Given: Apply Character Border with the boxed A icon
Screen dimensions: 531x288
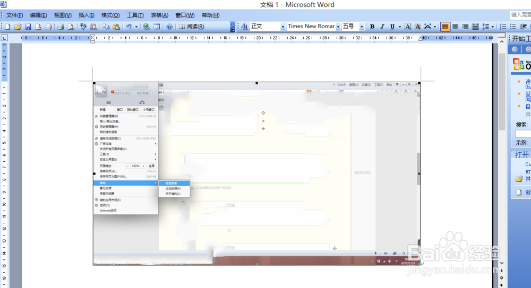Looking at the screenshot, I should pos(408,27).
